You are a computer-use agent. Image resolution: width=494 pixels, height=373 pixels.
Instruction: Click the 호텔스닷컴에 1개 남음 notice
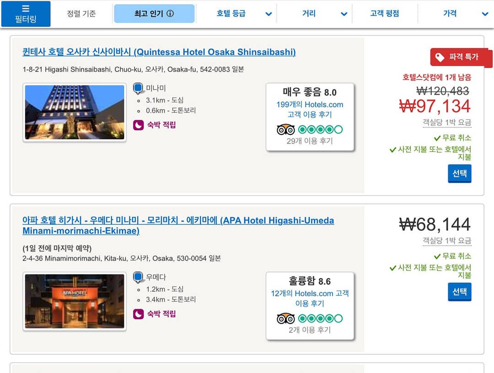(437, 77)
